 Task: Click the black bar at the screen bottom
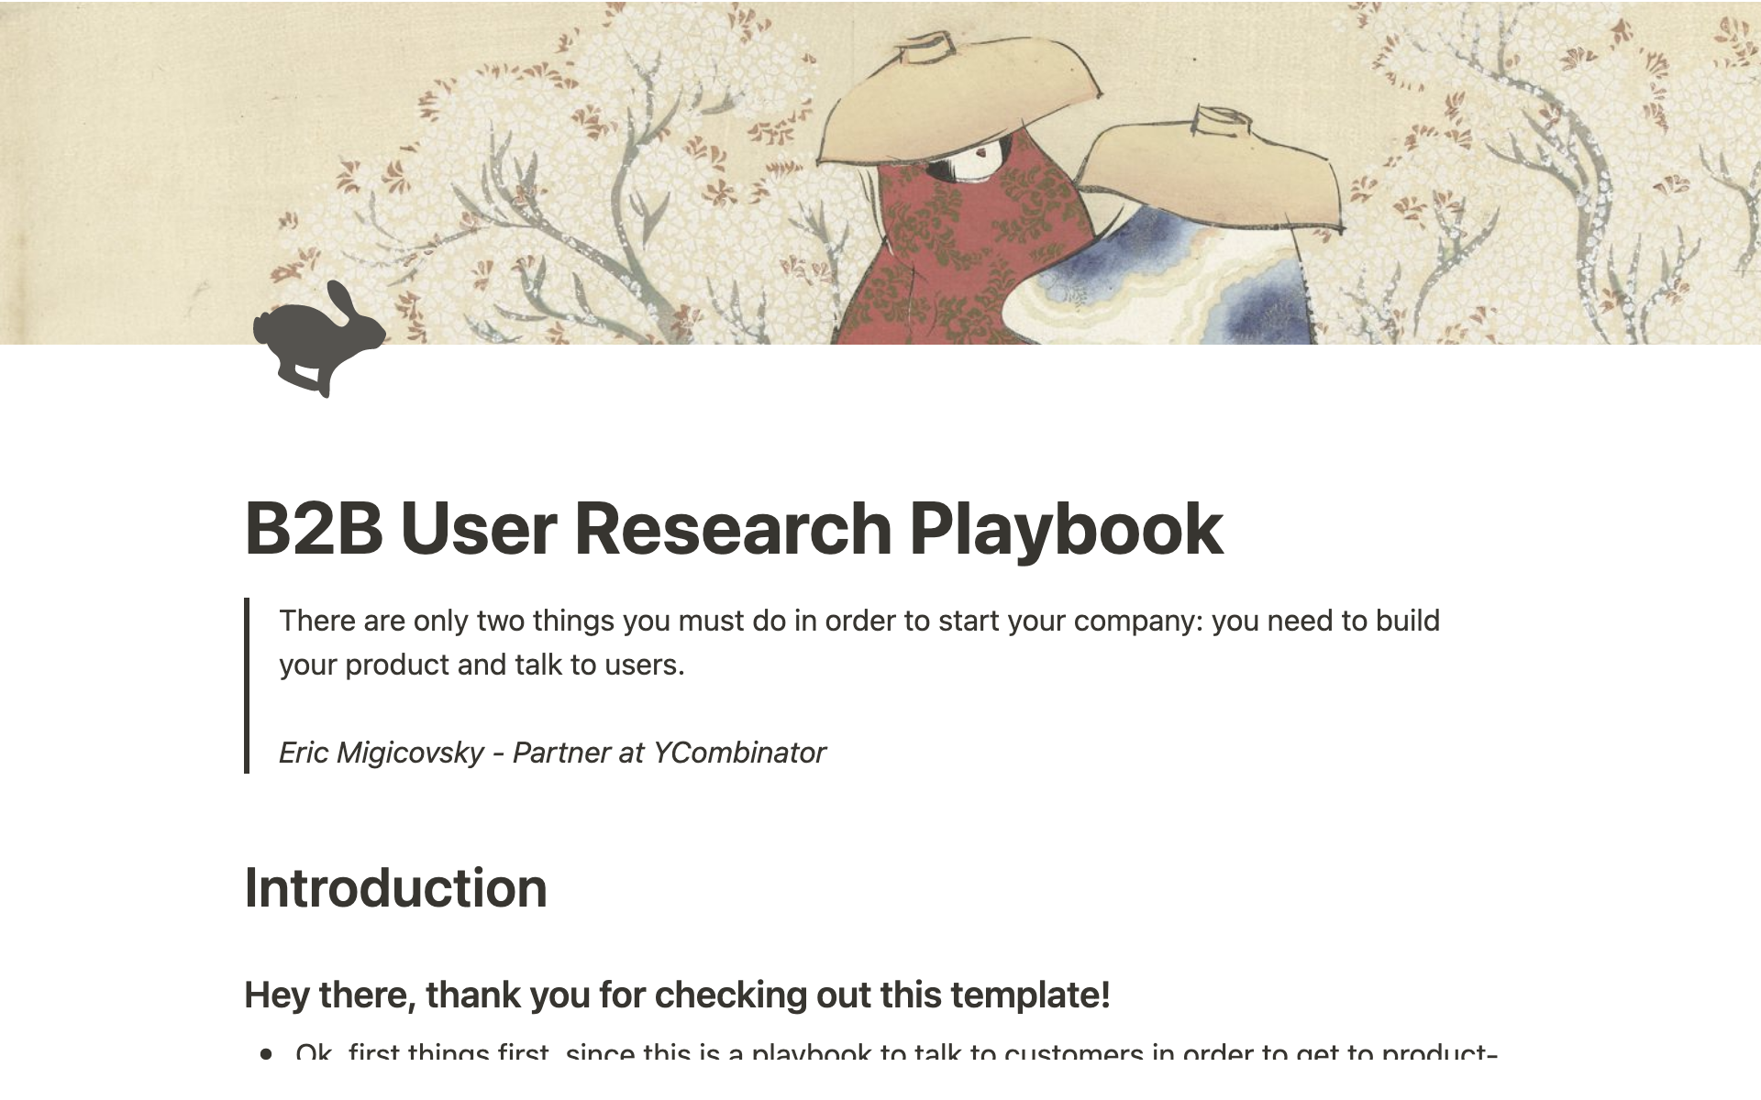pyautogui.click(x=880, y=1082)
